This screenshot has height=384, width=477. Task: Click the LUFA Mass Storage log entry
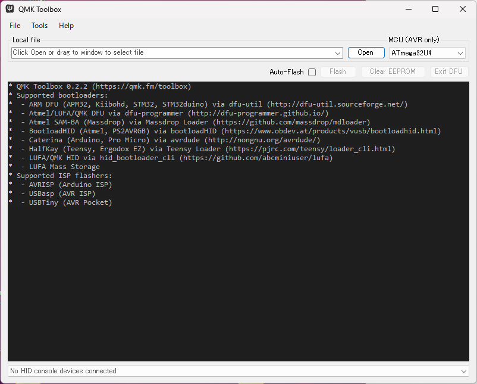point(64,167)
